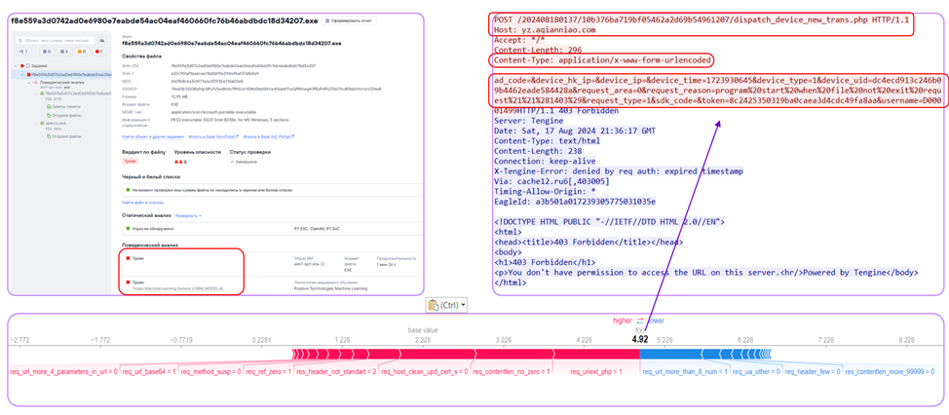The image size is (949, 415).
Task: Open the first 'Dropped файлы' folder icon
Action: click(x=49, y=116)
